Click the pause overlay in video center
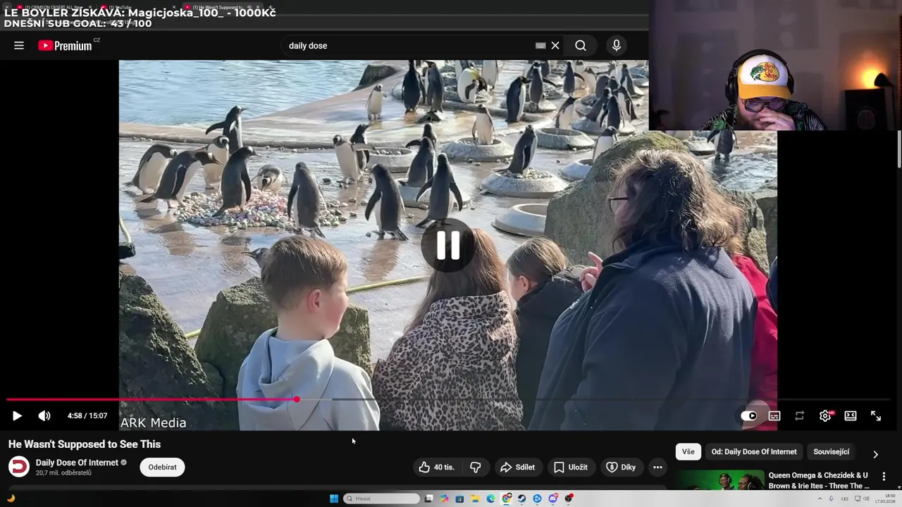This screenshot has height=507, width=902. (x=448, y=246)
